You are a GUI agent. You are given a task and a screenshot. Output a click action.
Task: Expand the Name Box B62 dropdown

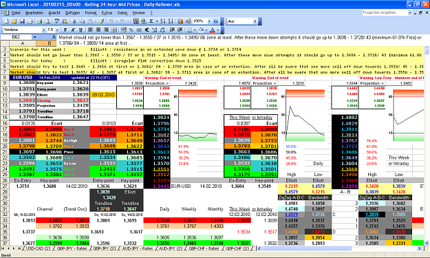click(x=34, y=36)
